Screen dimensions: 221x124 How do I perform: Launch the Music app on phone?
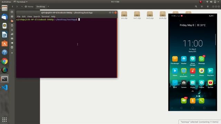click(193, 71)
